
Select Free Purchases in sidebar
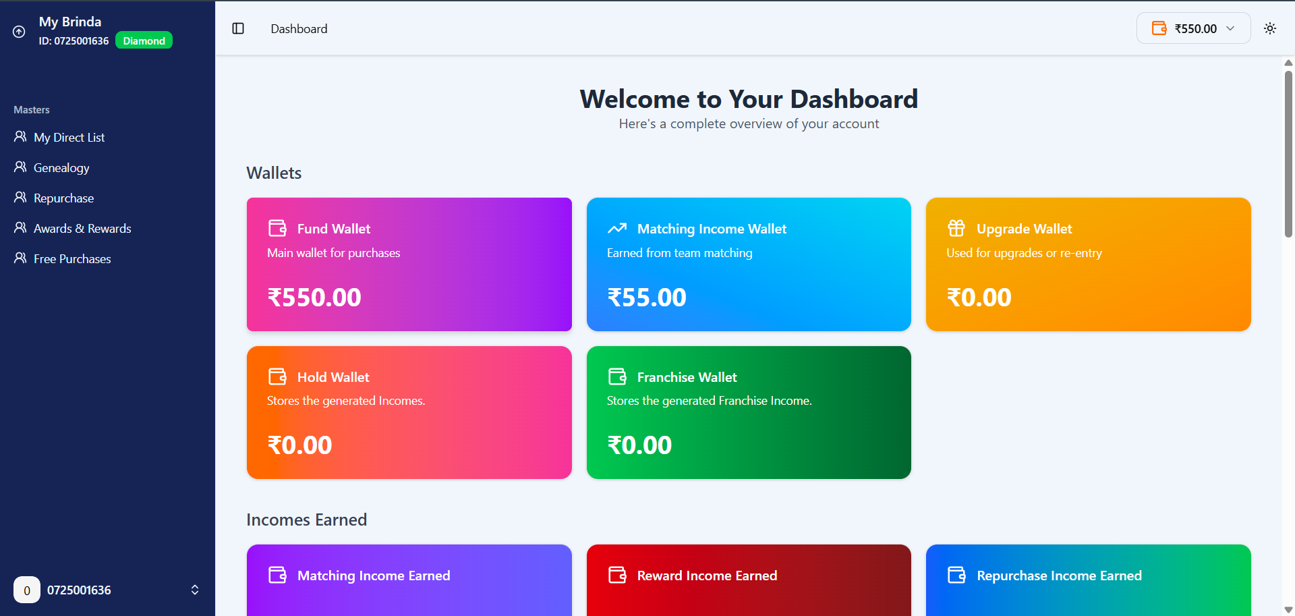click(x=72, y=259)
